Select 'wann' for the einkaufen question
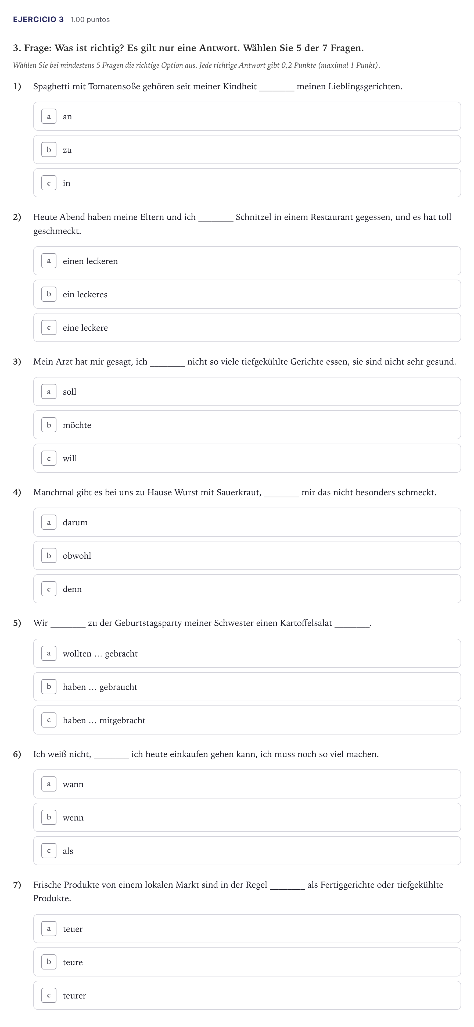This screenshot has height=1027, width=474. click(x=247, y=784)
